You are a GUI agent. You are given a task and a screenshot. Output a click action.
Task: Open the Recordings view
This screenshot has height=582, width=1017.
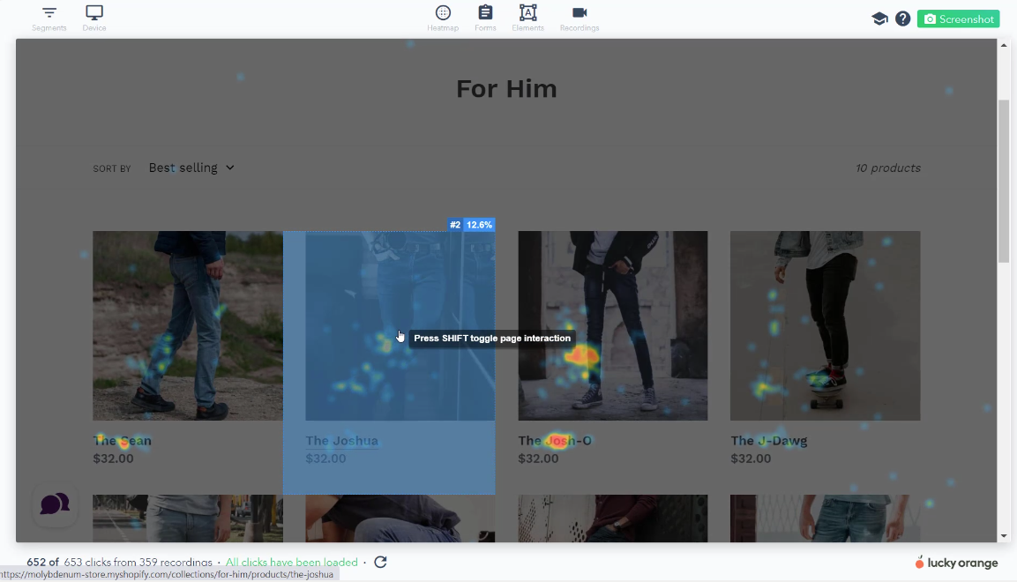(x=580, y=19)
